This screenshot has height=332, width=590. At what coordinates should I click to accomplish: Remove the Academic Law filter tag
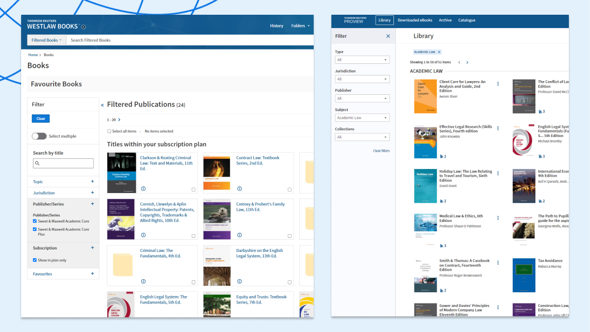pos(439,52)
